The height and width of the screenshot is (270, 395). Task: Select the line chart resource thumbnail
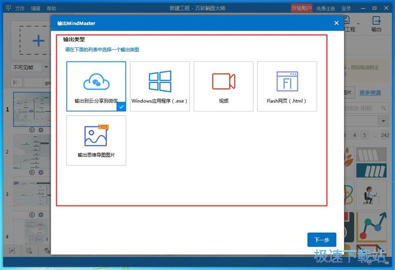click(371, 227)
